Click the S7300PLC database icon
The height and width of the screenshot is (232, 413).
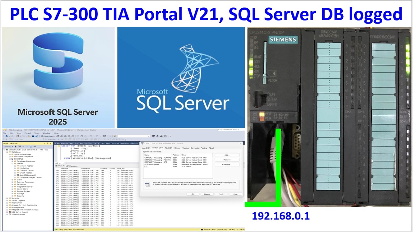click(12, 159)
